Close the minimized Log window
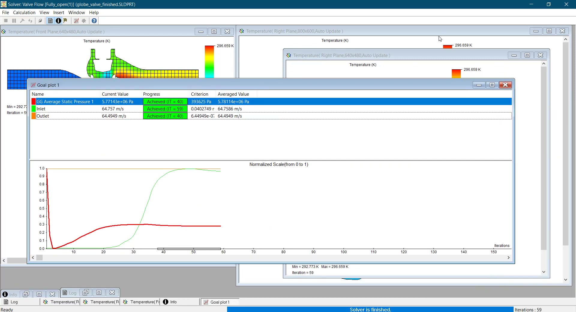The height and width of the screenshot is (312, 576). [112, 292]
